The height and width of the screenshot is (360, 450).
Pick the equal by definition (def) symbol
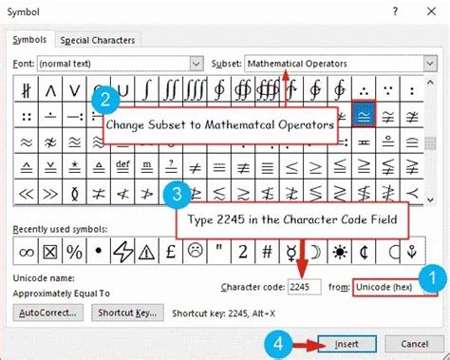coord(122,167)
